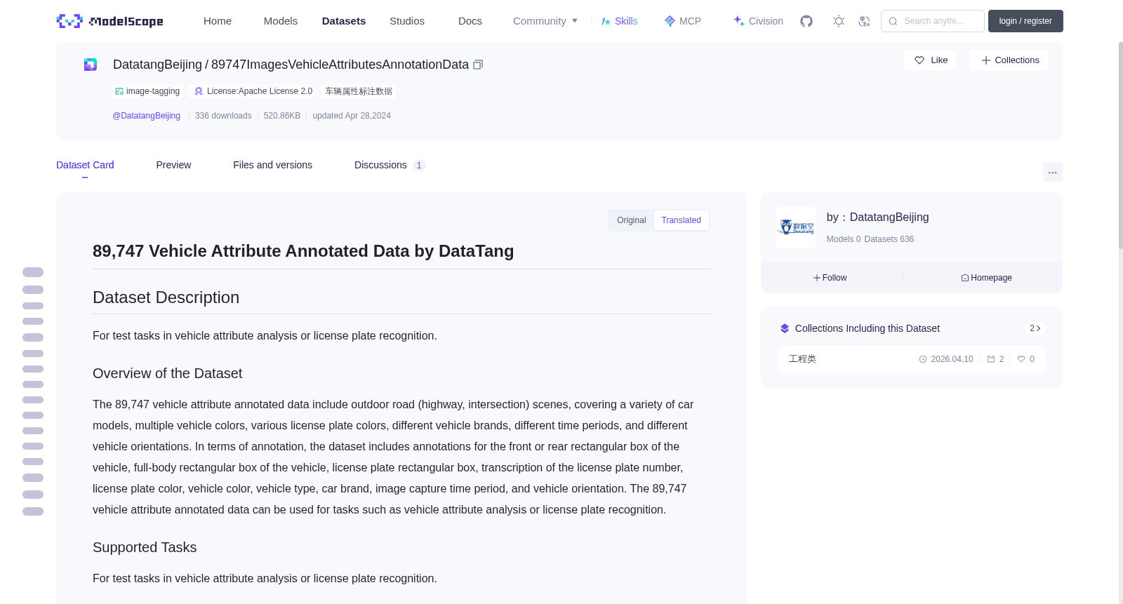Open the GitHub icon link

pos(806,21)
